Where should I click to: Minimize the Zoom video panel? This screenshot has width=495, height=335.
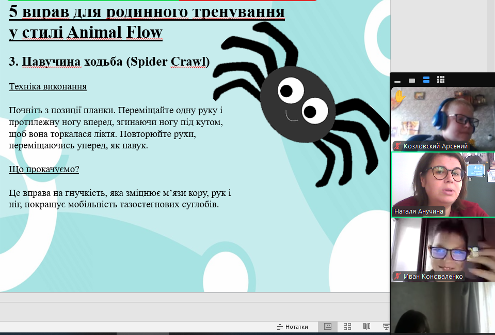point(397,82)
